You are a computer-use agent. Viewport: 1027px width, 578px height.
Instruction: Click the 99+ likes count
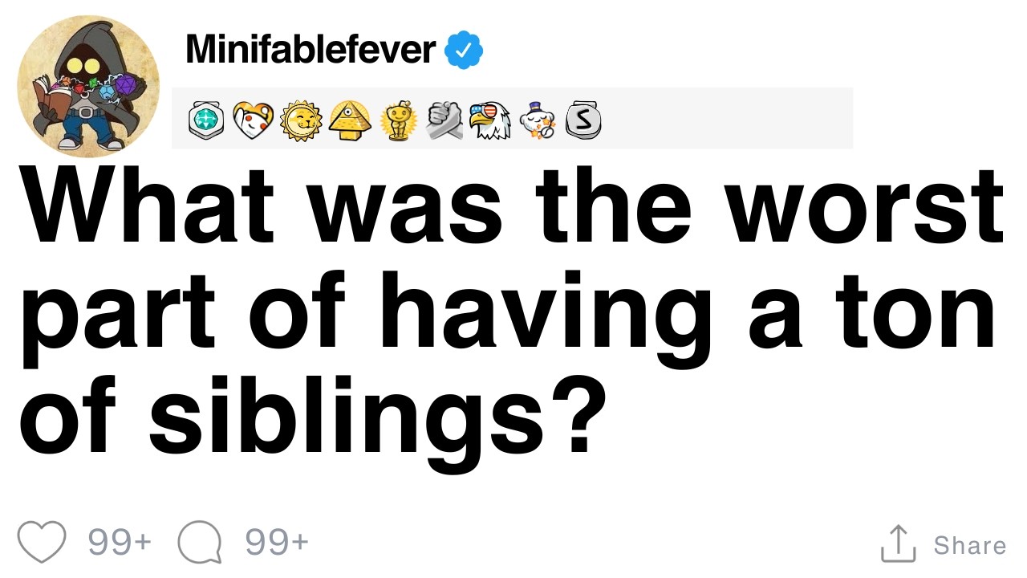pos(120,543)
